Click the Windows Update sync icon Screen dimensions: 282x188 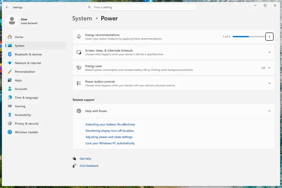pyautogui.click(x=10, y=132)
